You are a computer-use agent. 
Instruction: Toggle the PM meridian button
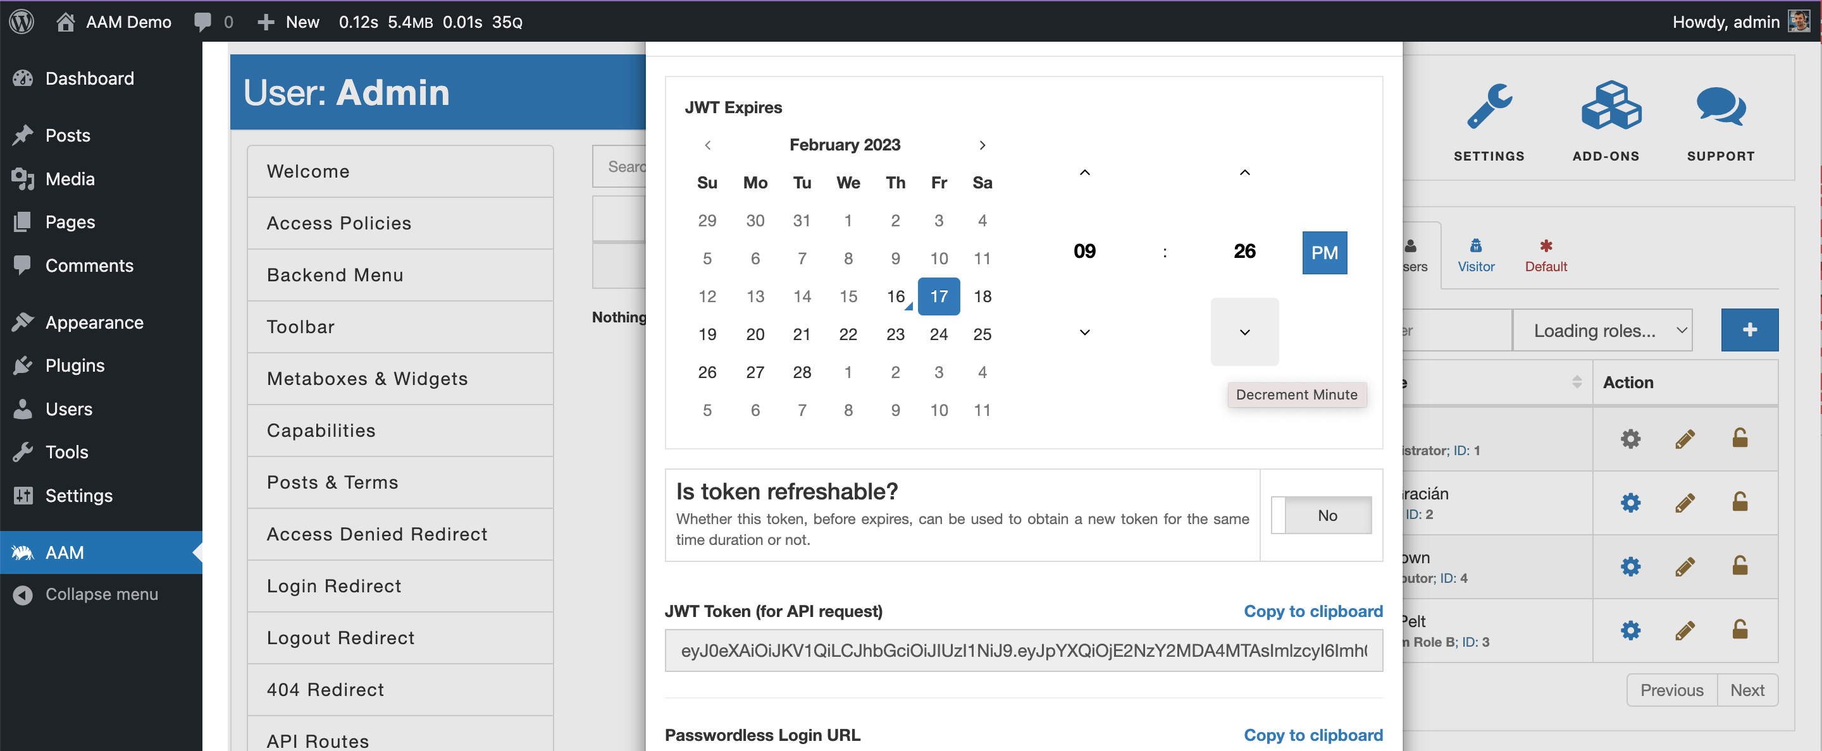point(1324,252)
